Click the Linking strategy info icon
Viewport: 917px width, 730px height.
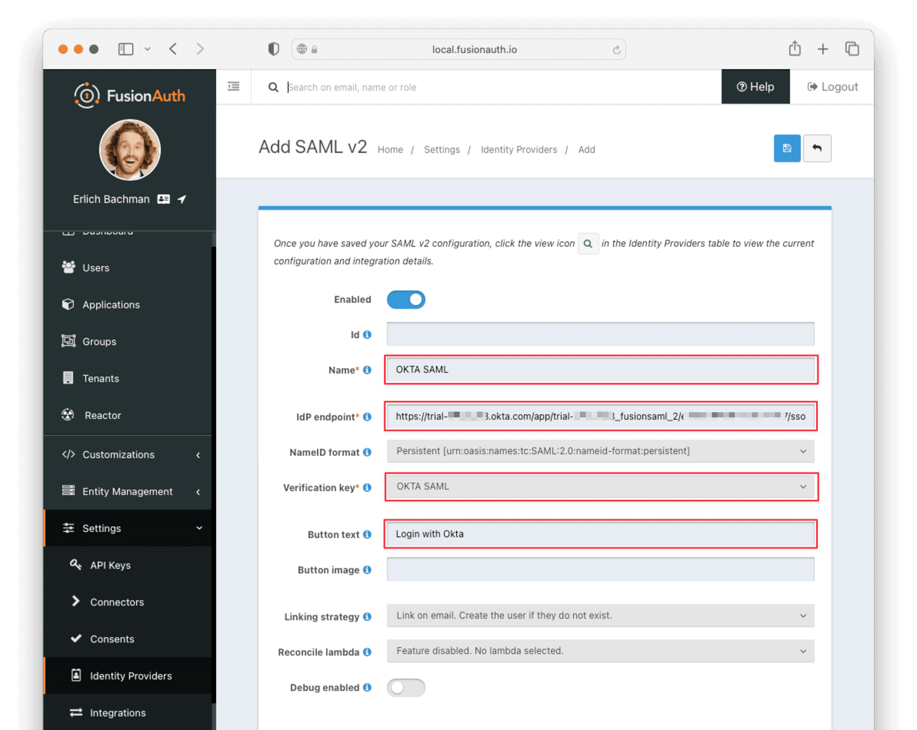[x=367, y=617]
